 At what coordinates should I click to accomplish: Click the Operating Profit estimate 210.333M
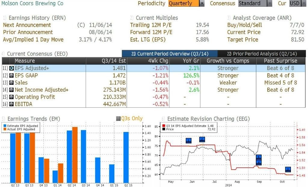pos(115,97)
